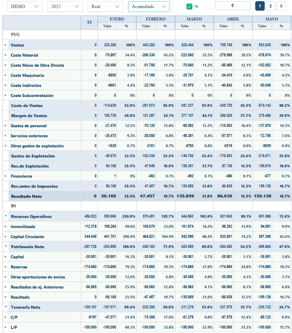Switch to page 3
The height and width of the screenshot is (333, 292).
281,6
